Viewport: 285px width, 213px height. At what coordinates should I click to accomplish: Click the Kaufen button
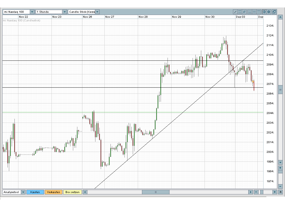tap(35, 192)
